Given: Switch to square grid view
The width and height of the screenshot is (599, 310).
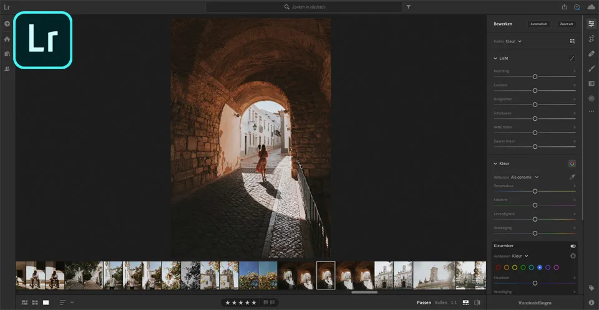Looking at the screenshot, I should click(35, 303).
